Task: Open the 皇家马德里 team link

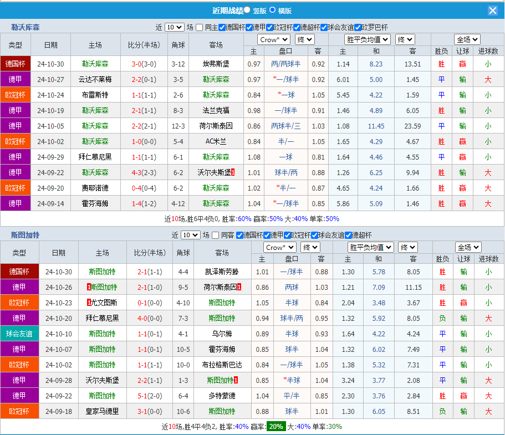Action: pyautogui.click(x=102, y=411)
